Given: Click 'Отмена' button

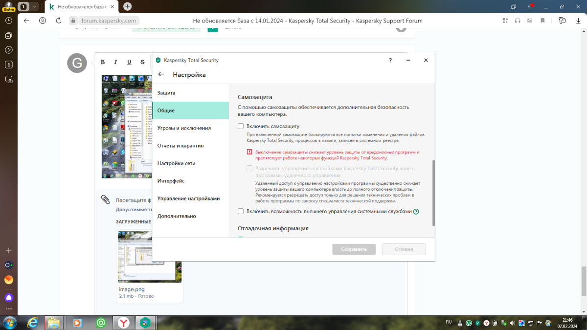Looking at the screenshot, I should (404, 249).
